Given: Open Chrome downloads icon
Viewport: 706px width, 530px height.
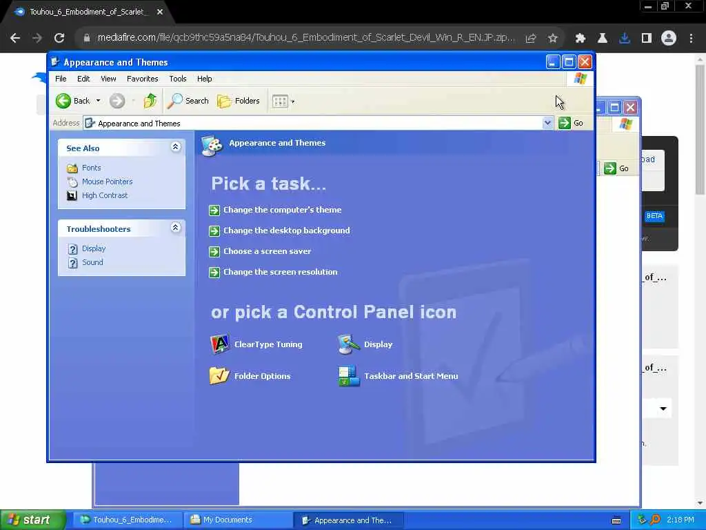Looking at the screenshot, I should click(x=625, y=39).
